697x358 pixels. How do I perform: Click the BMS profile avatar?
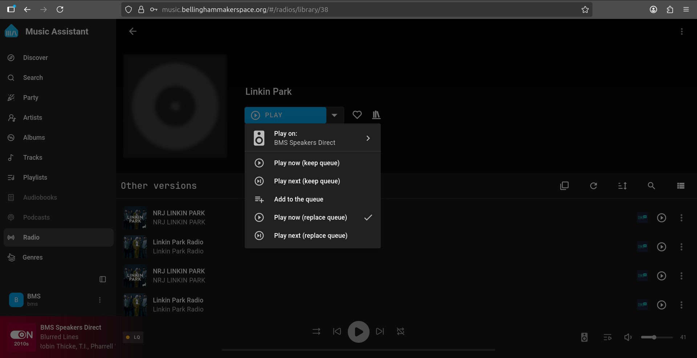tap(16, 300)
